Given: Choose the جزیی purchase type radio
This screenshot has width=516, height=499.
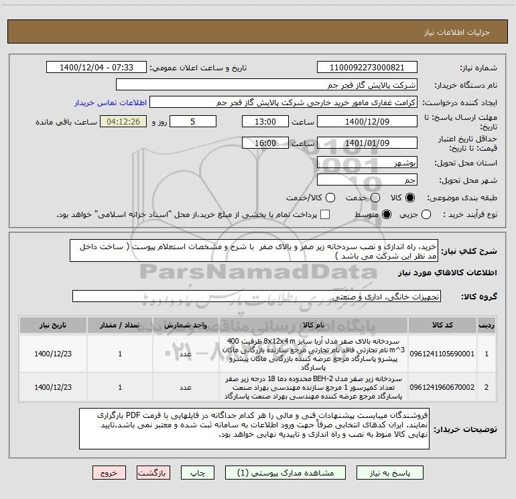Looking at the screenshot, I should tap(426, 214).
